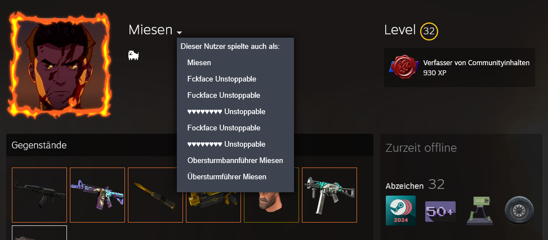Open the purple-teal M4 rifle item
The height and width of the screenshot is (240, 548).
coord(97,195)
